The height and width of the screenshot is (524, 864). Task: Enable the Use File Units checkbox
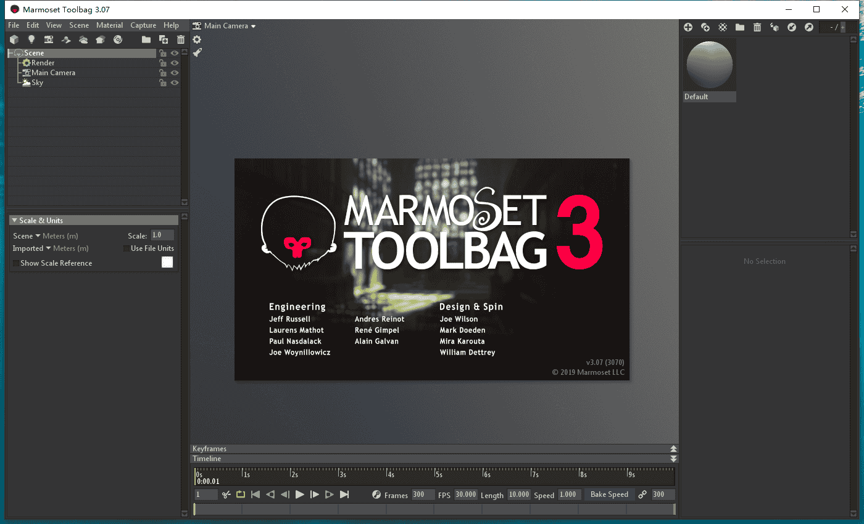(x=127, y=248)
